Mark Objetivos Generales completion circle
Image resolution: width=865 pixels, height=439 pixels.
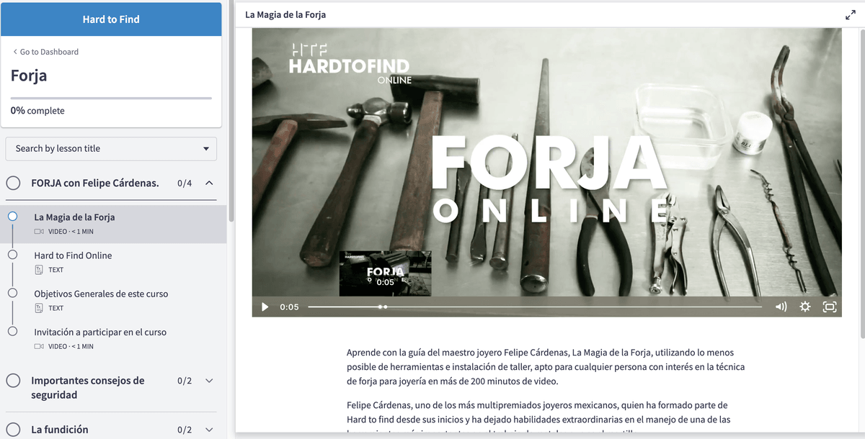click(12, 293)
